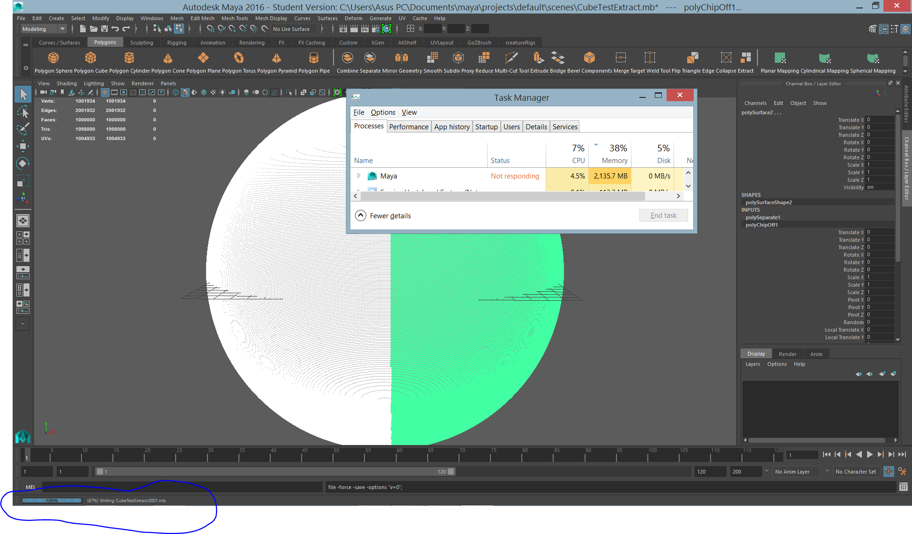Toggle use all lights in viewport
The image size is (912, 534).
coord(222,92)
